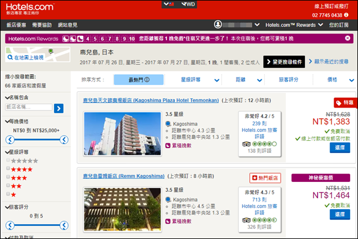Image resolution: width=358 pixels, height=239 pixels.
Task: Click the phone info icon beside 02 7745 0438
Action: [346, 15]
